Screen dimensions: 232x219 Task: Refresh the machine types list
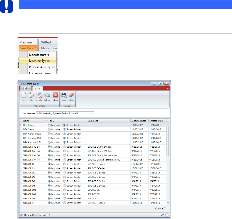47,97
